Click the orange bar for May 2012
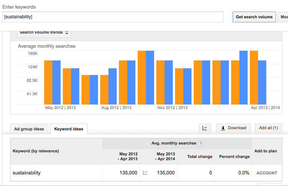 pyautogui.click(x=48, y=83)
